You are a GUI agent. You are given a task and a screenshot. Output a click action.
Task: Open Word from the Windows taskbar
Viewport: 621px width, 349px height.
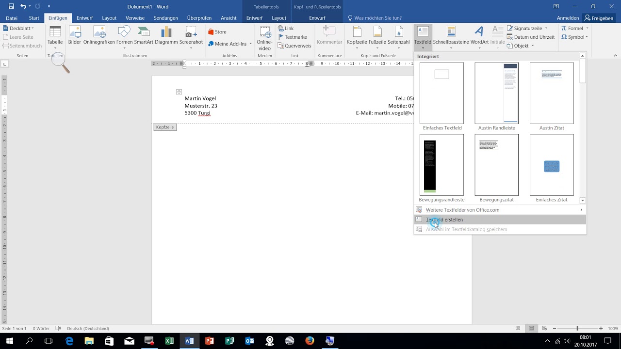189,341
